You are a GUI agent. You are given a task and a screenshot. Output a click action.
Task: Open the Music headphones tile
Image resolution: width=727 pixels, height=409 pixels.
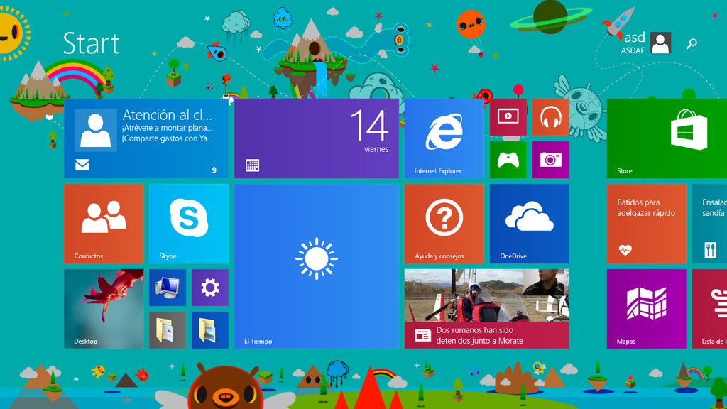550,117
